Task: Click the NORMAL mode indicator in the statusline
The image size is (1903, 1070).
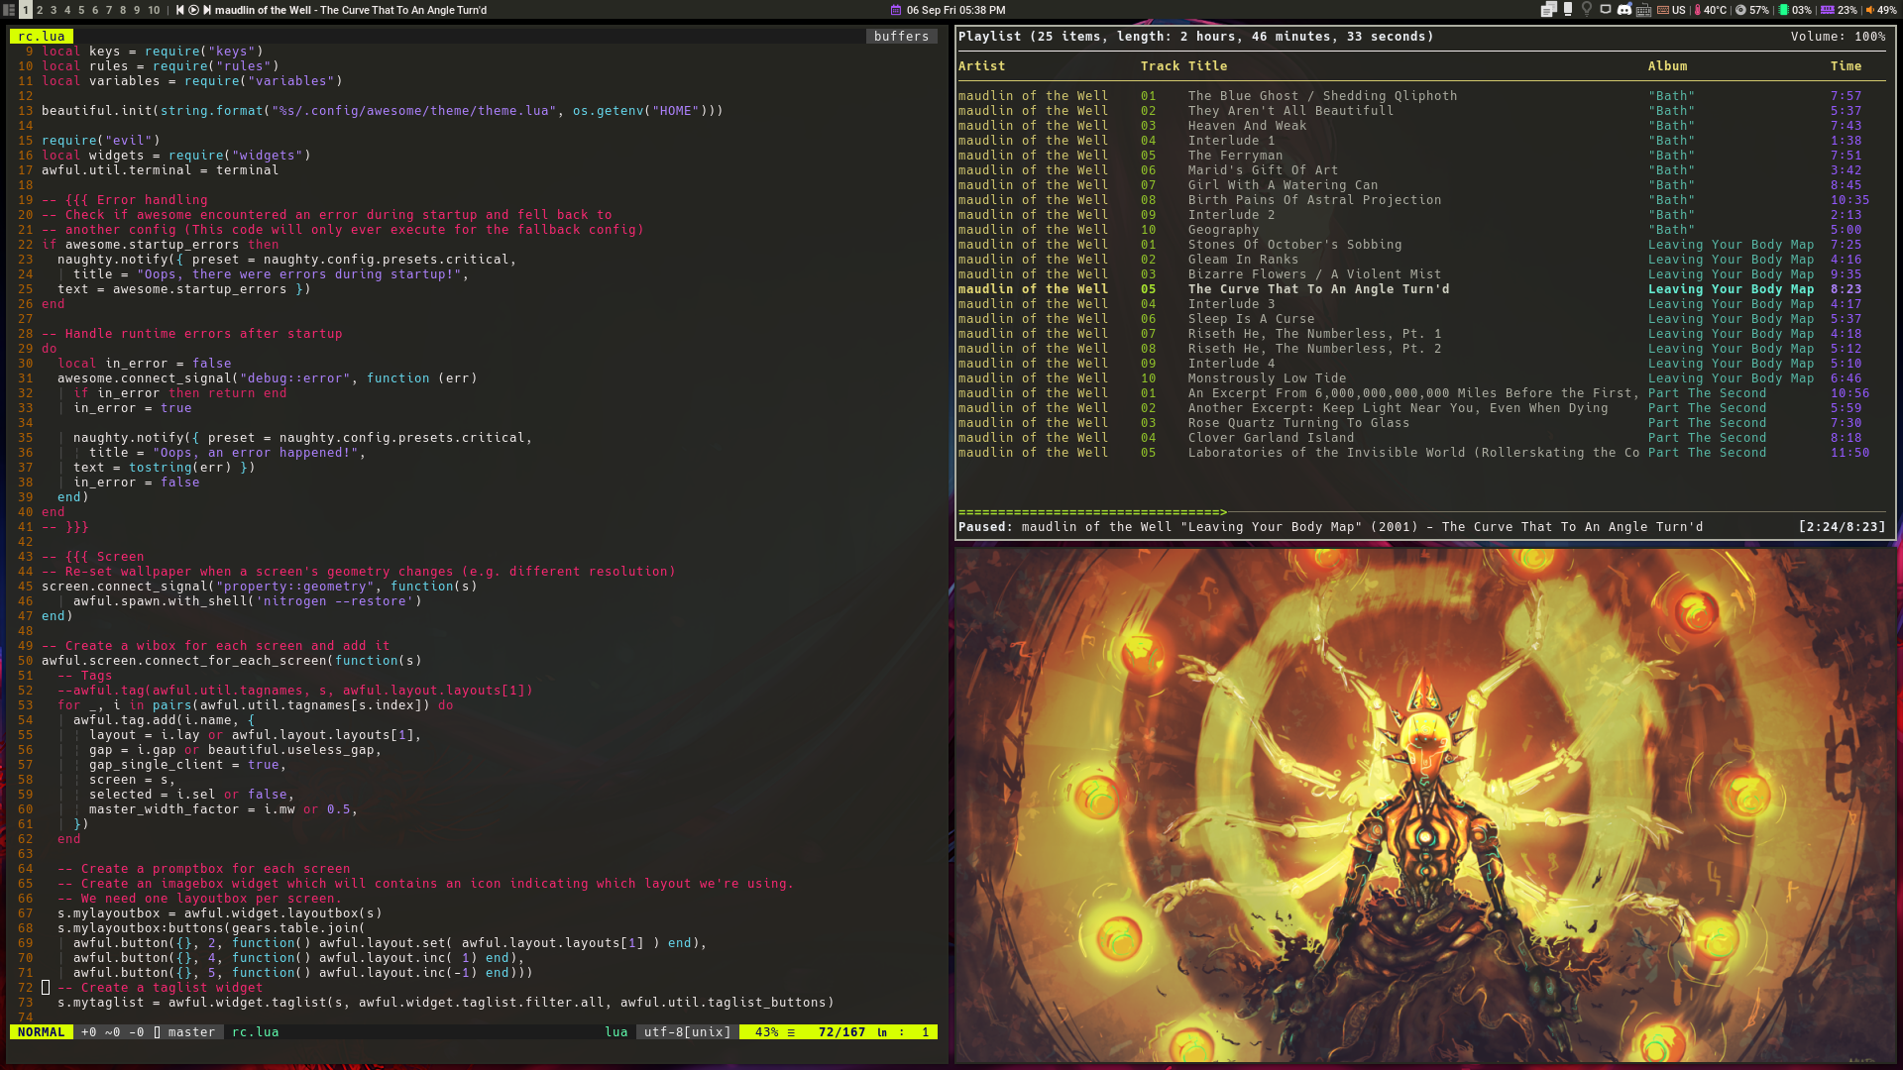Action: pyautogui.click(x=42, y=1032)
